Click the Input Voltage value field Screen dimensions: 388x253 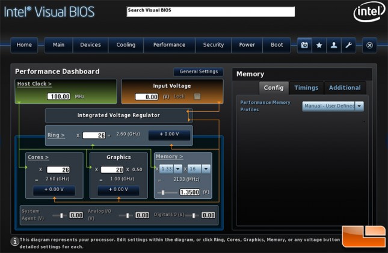coord(147,97)
